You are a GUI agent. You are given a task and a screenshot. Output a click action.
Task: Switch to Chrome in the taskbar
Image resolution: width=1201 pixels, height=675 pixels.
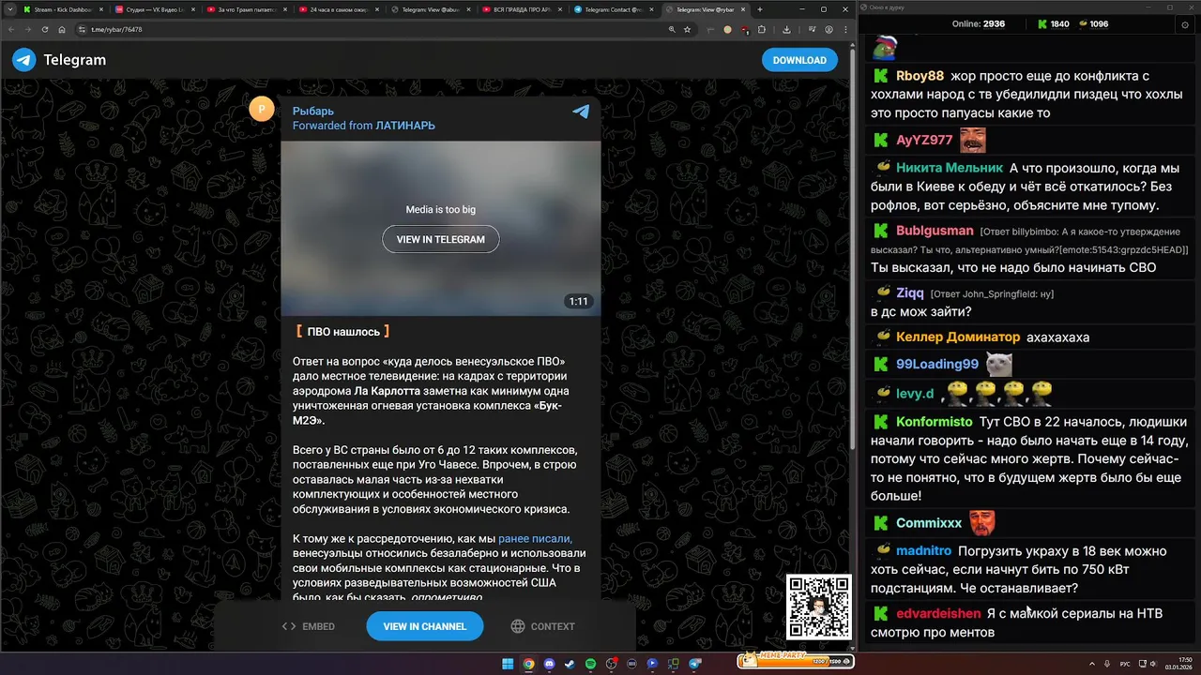tap(528, 664)
